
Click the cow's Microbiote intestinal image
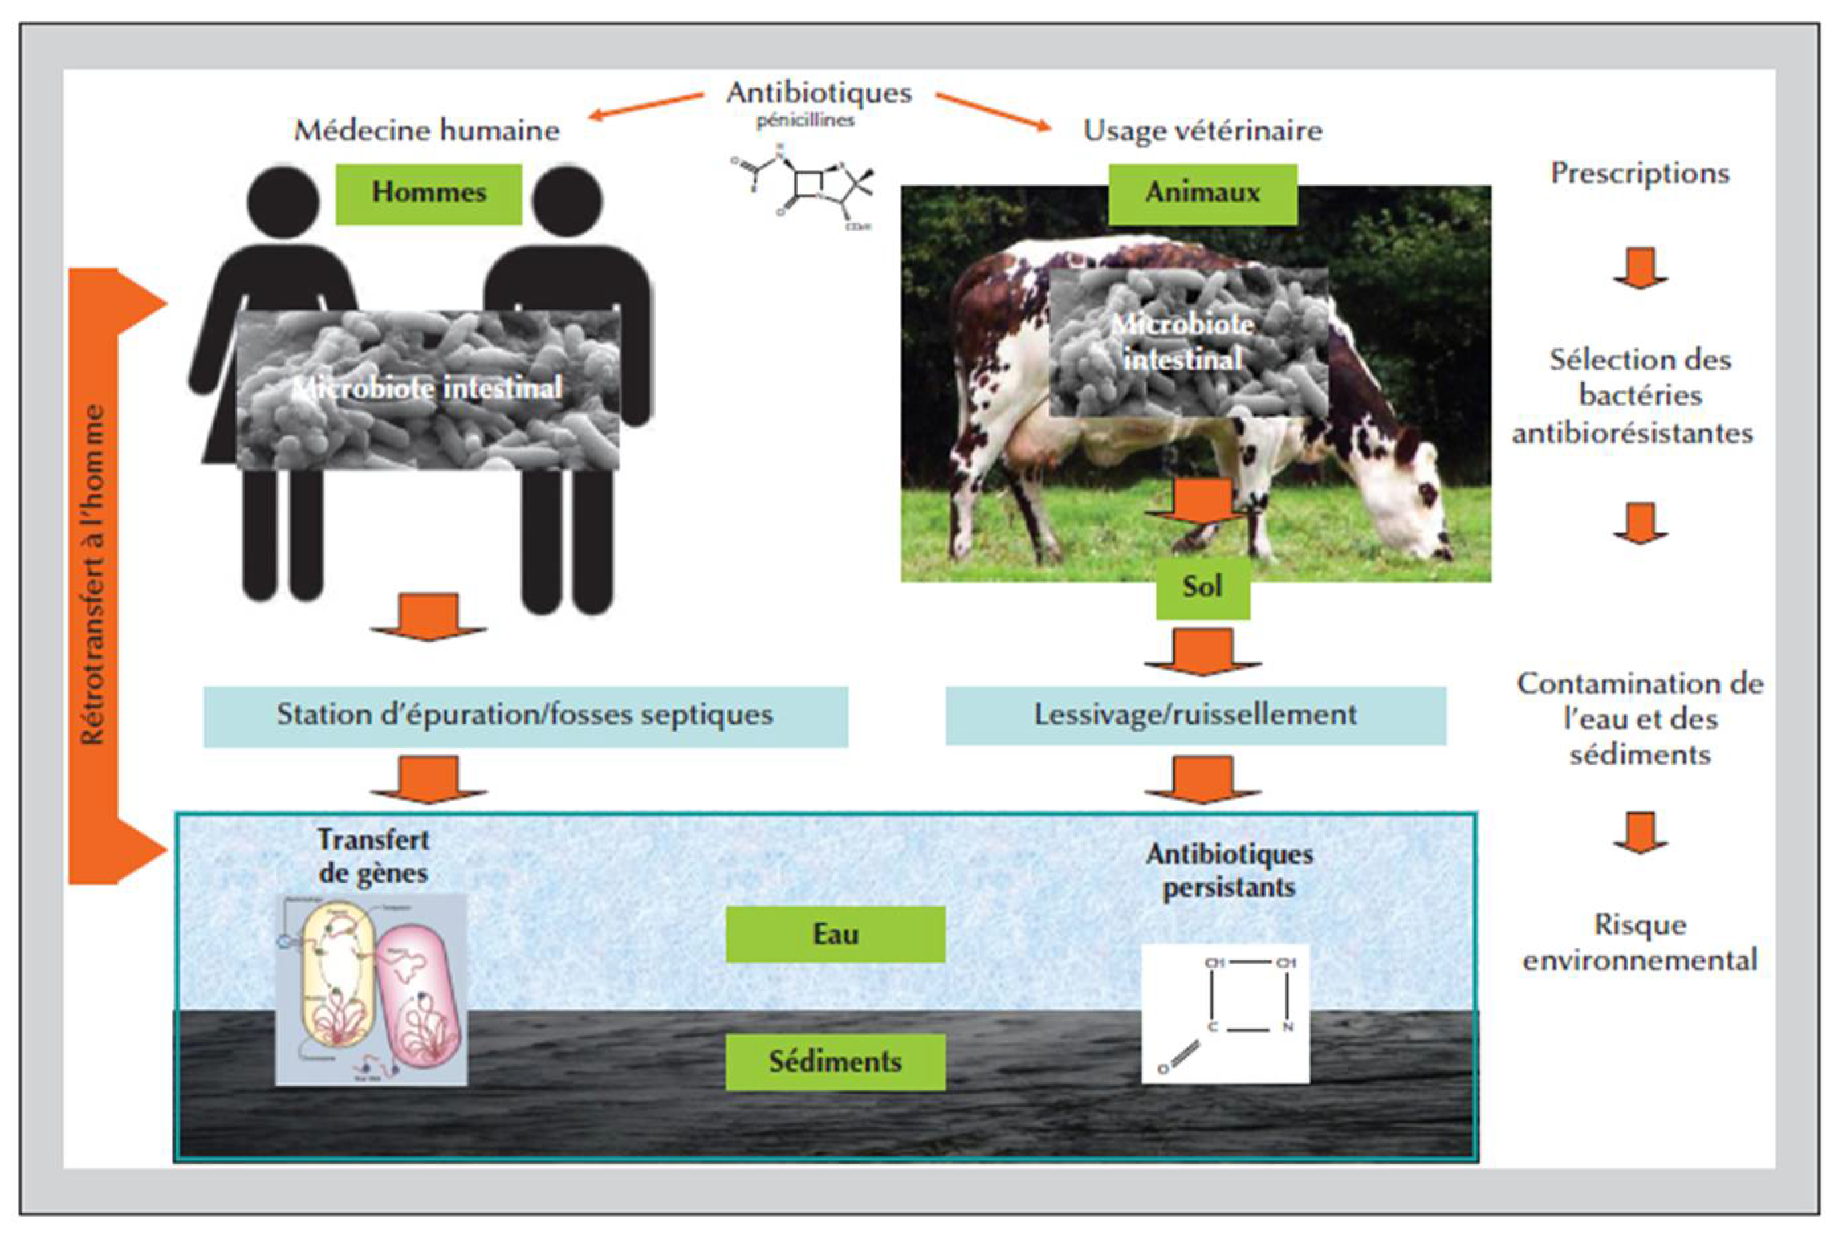tap(1188, 343)
